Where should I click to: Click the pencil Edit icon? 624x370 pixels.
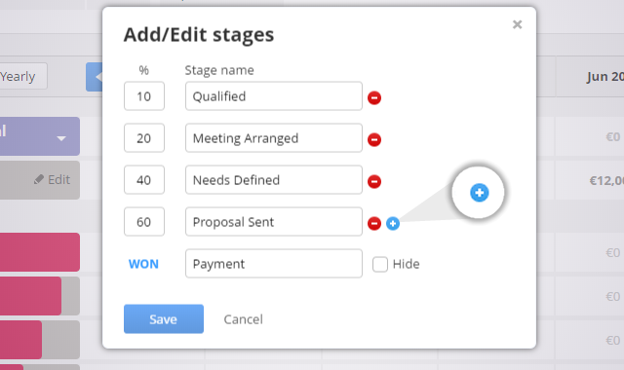click(x=39, y=179)
